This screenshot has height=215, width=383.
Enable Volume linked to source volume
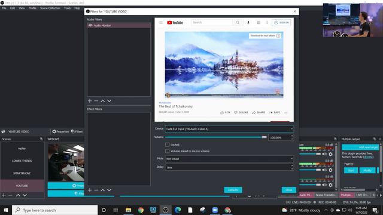coord(168,151)
